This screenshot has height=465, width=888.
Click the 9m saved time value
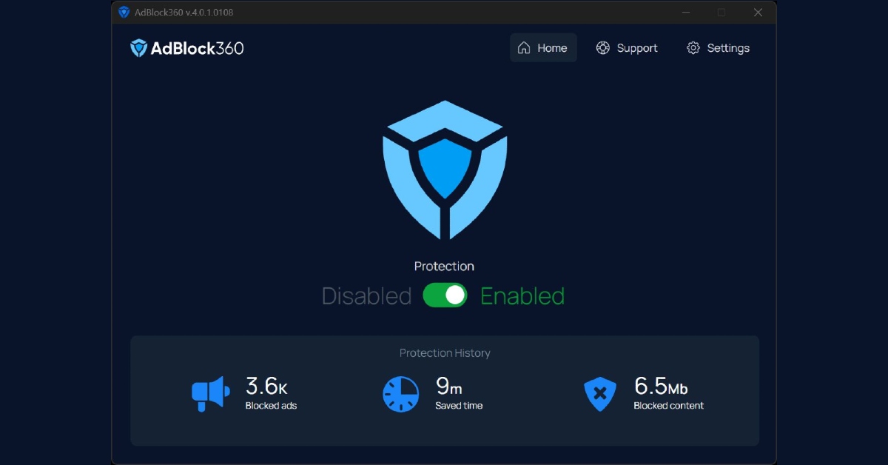click(x=448, y=387)
